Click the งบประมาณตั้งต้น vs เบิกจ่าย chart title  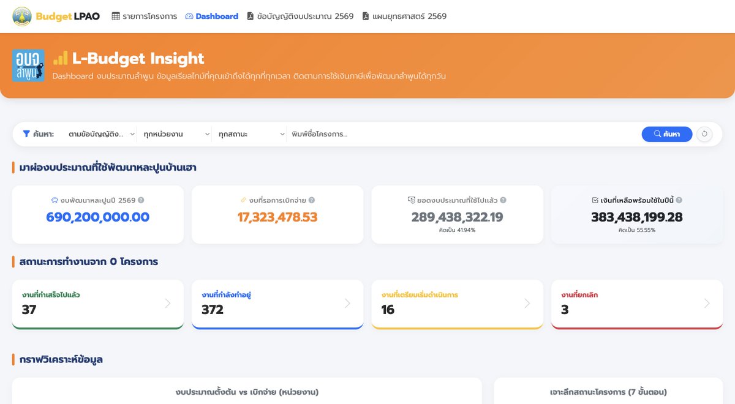(247, 392)
